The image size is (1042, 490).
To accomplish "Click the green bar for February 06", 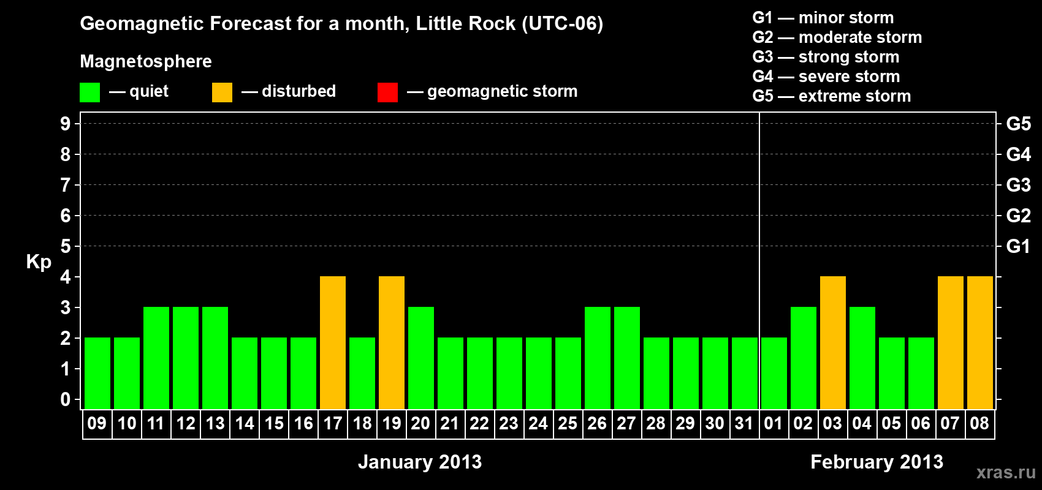I will coord(921,374).
